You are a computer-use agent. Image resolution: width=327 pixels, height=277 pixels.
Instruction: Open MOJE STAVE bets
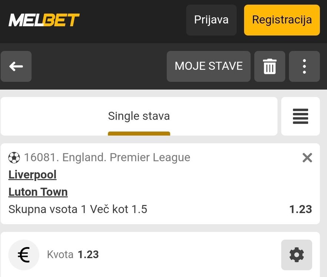pos(208,66)
